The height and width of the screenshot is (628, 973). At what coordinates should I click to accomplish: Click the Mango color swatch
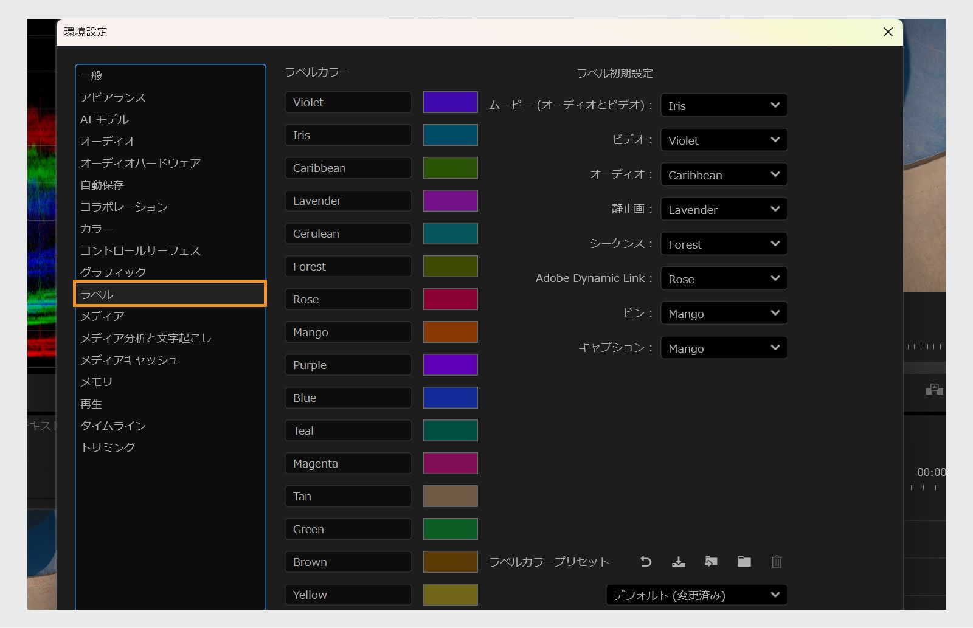tap(451, 332)
